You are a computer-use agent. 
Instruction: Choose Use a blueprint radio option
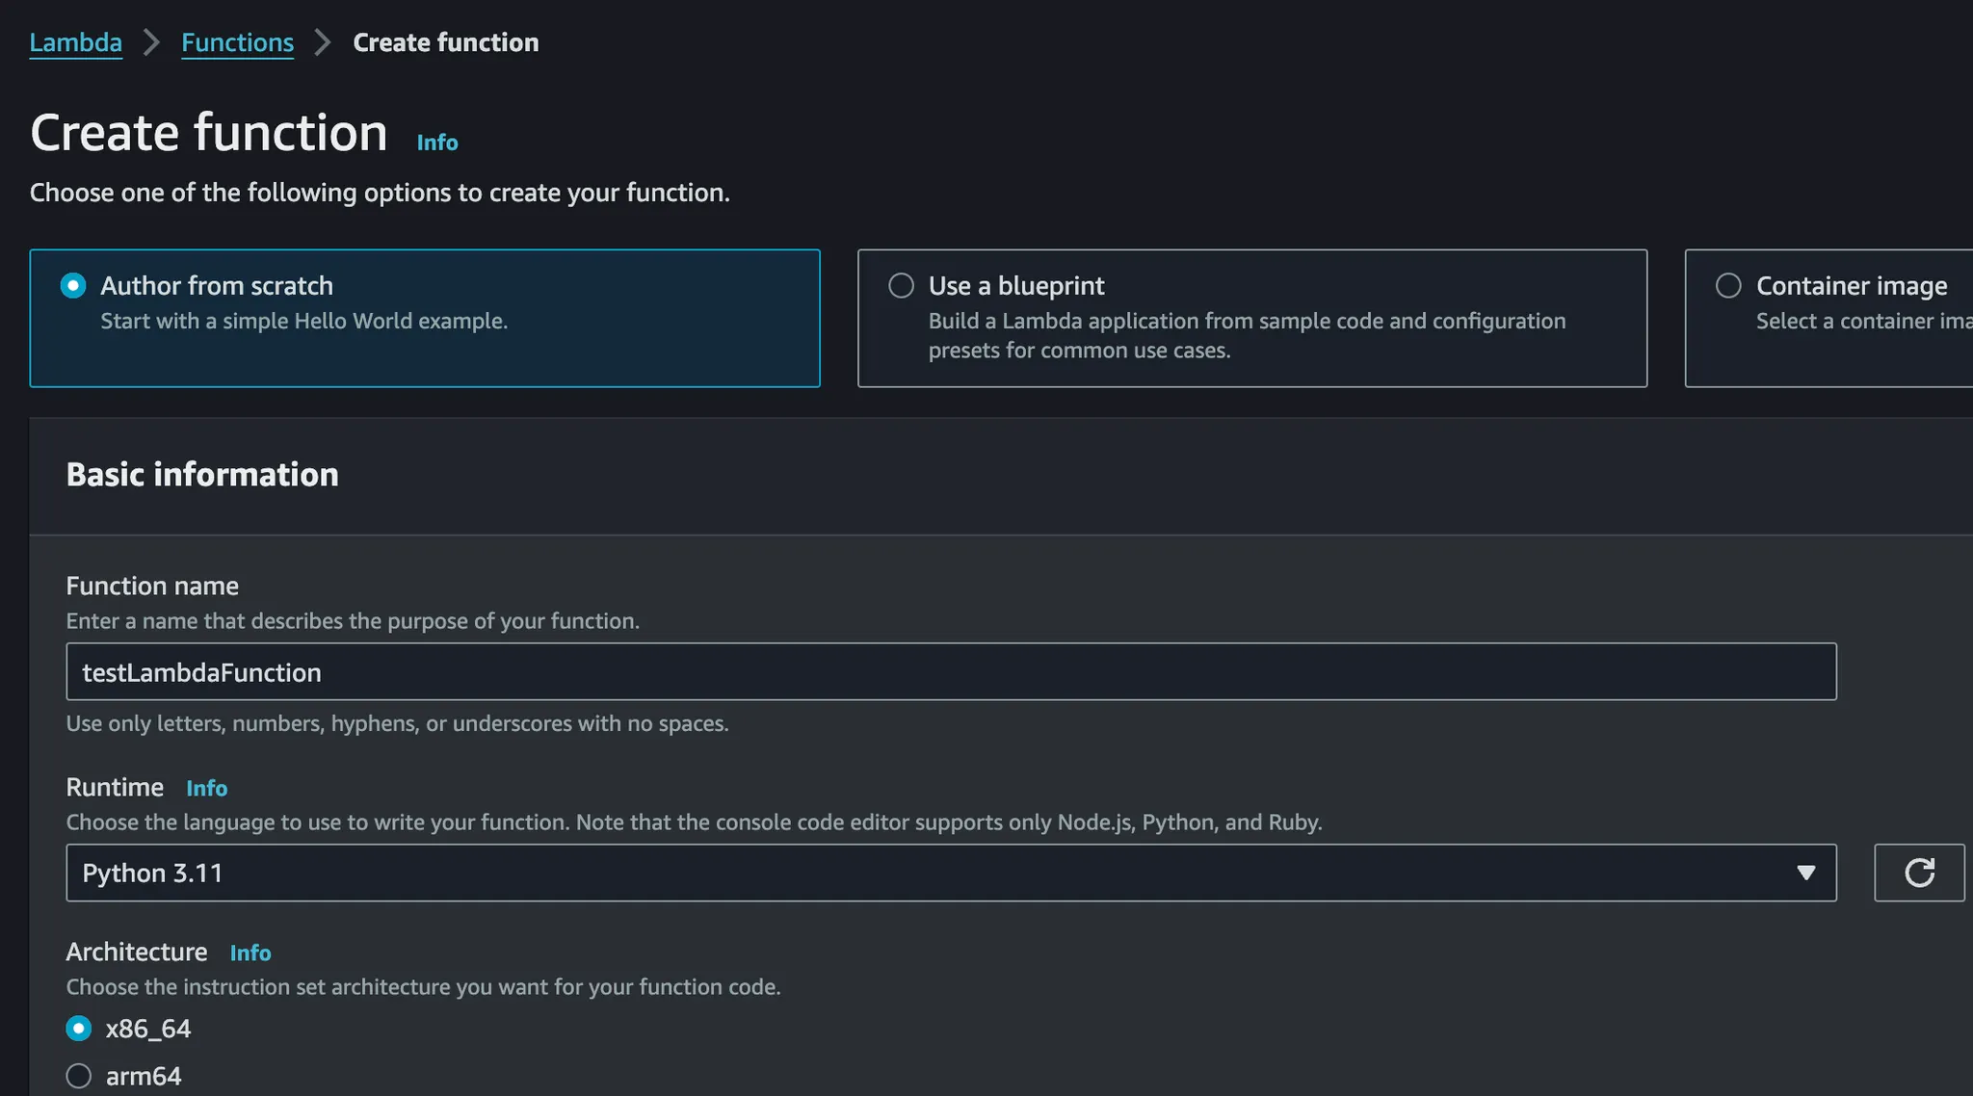coord(901,286)
